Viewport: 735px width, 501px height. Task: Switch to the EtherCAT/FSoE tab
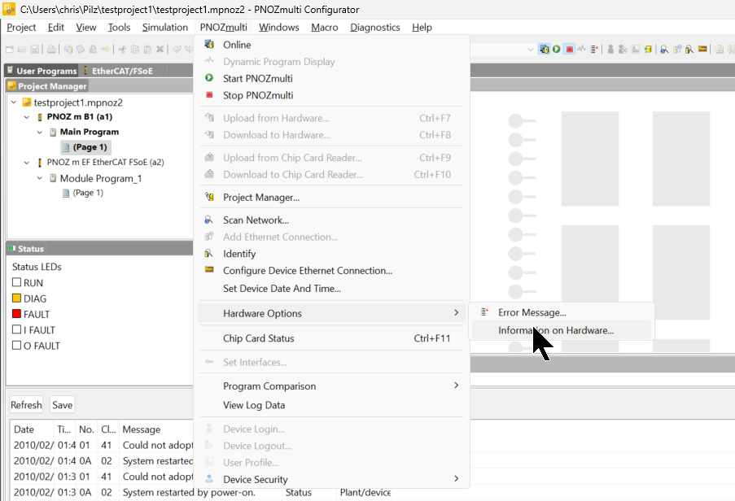click(x=122, y=71)
